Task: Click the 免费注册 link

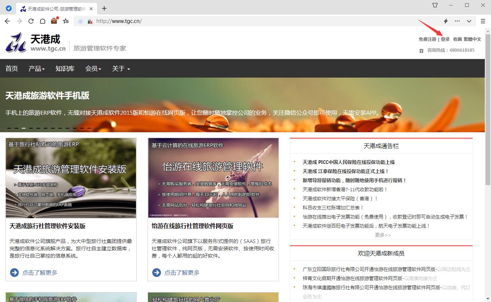Action: coord(427,39)
